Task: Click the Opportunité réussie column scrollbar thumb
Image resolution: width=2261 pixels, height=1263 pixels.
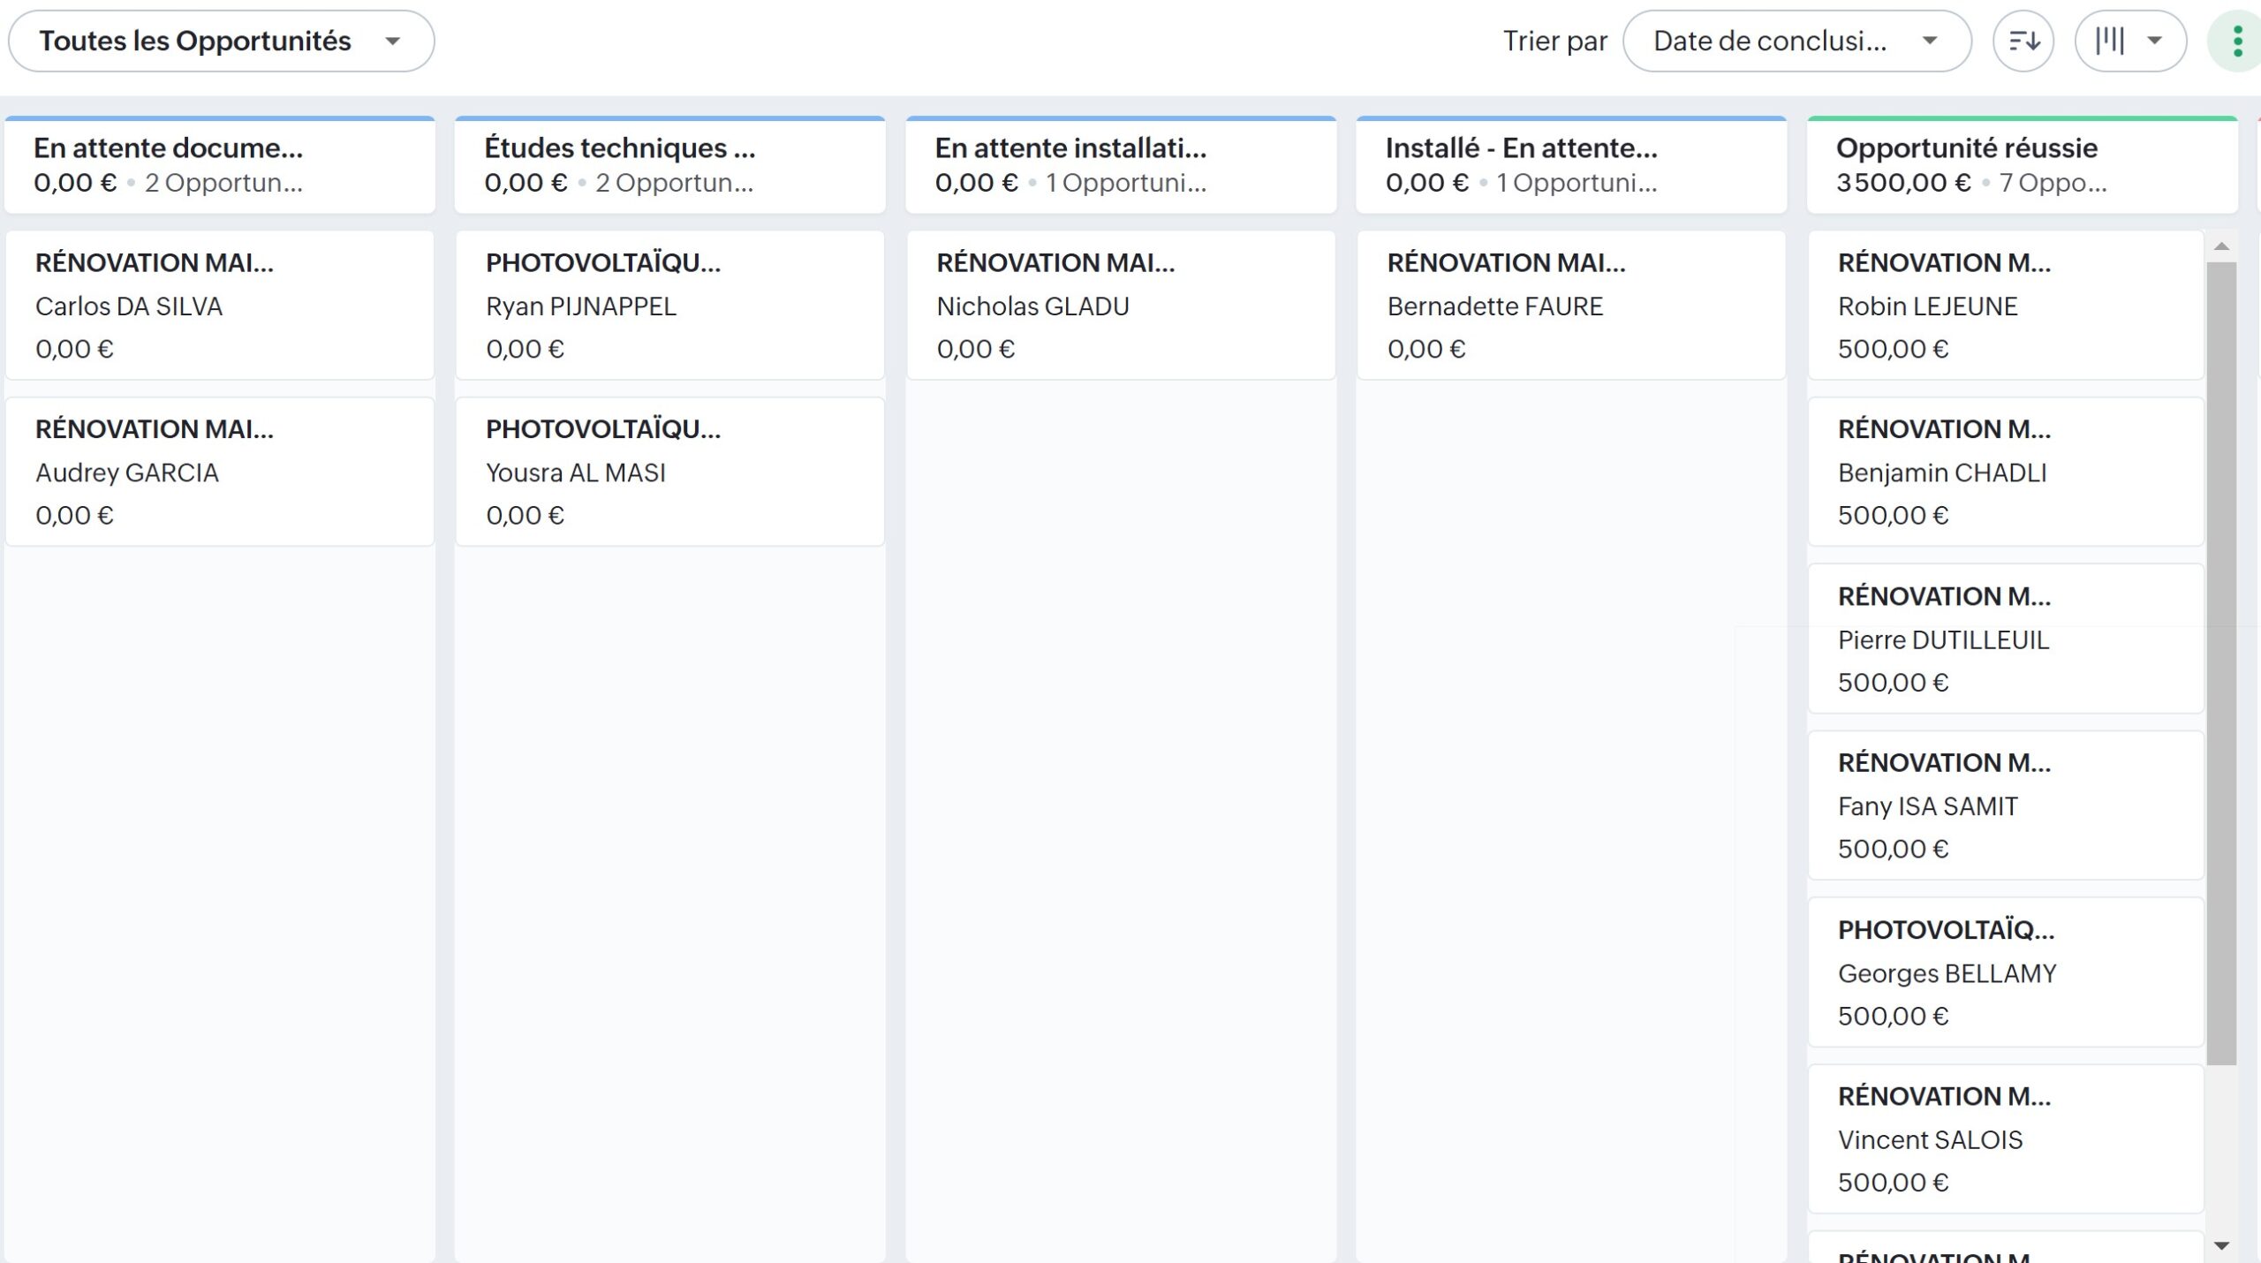Action: click(2222, 663)
